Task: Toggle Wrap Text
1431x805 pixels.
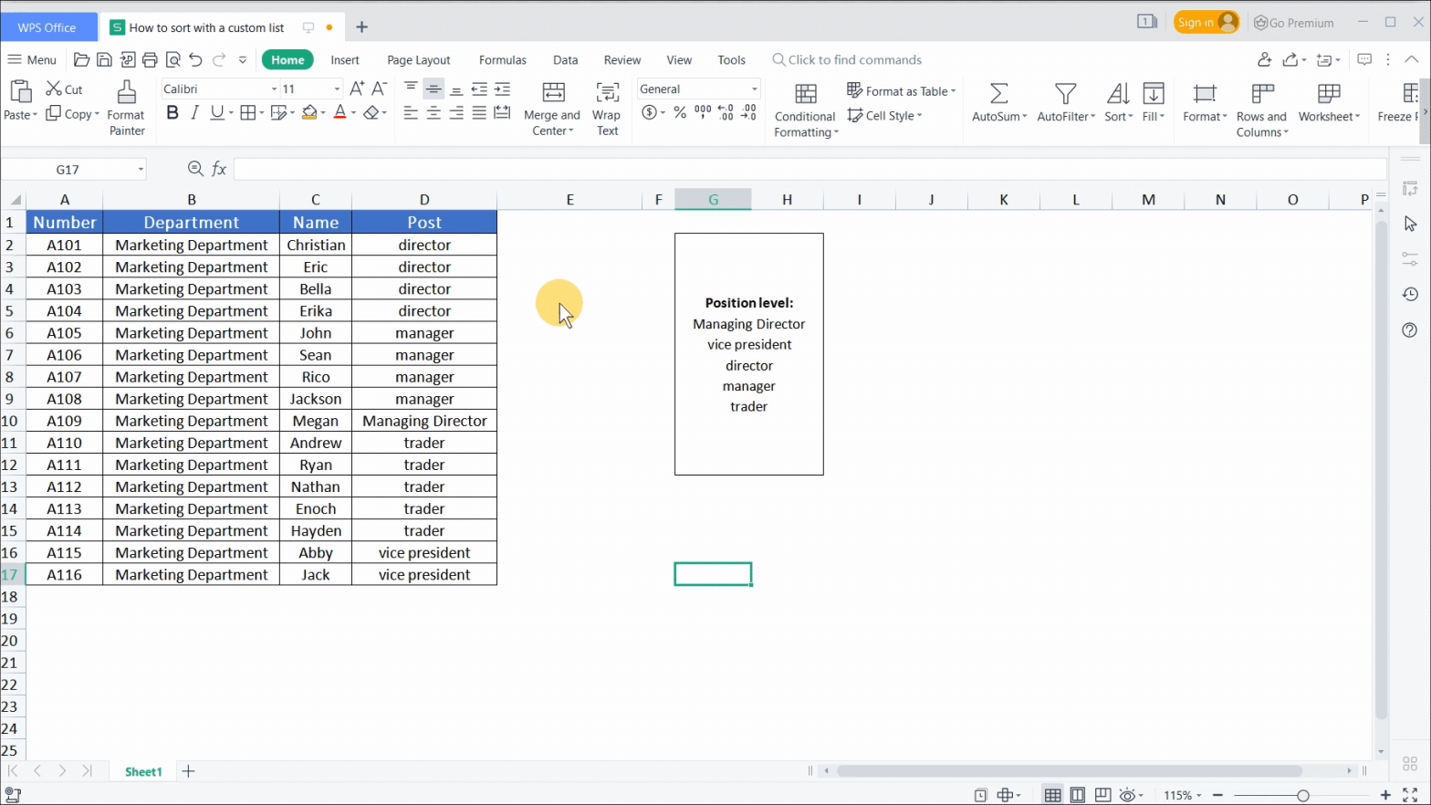Action: click(x=607, y=108)
